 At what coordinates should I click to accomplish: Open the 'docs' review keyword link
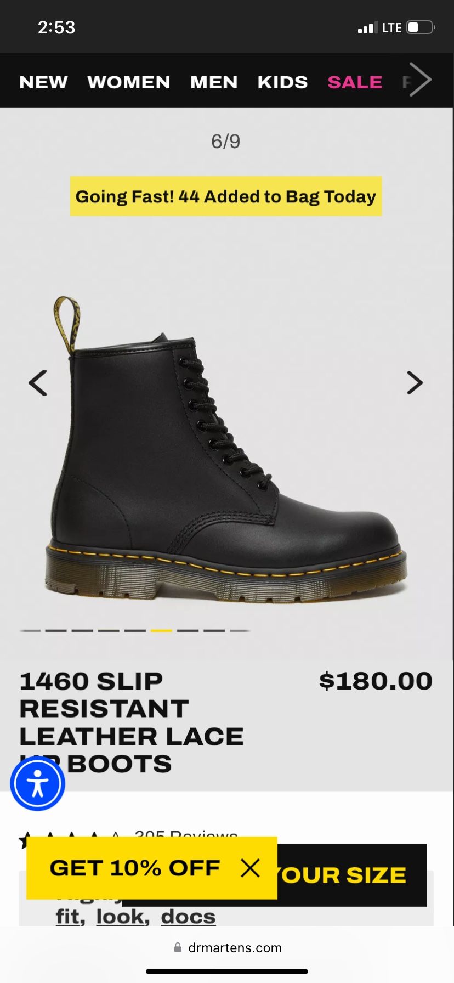[188, 917]
